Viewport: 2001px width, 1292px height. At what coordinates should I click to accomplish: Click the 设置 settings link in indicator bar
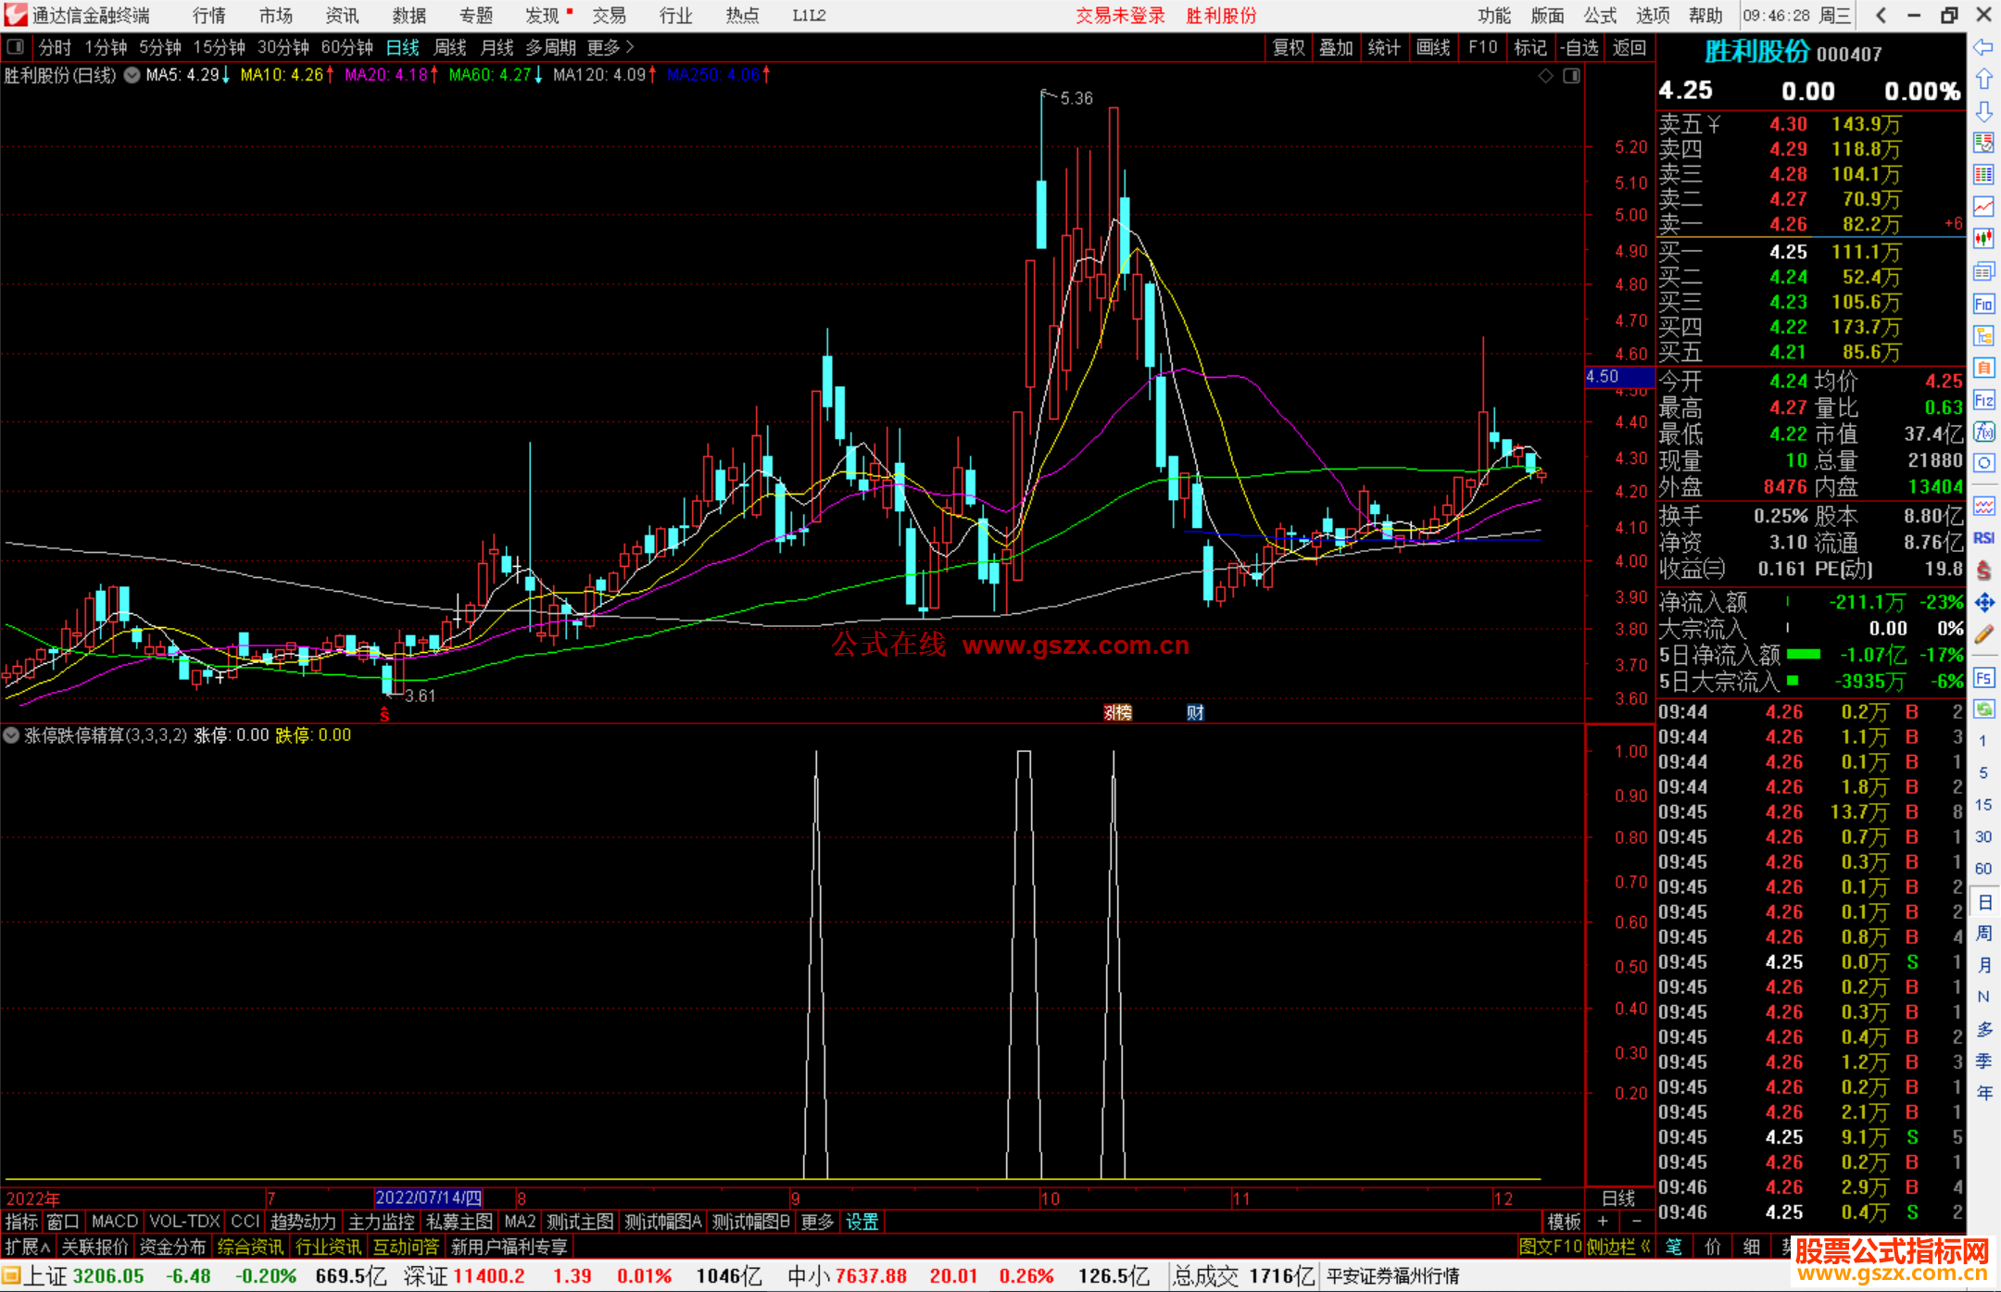pyautogui.click(x=862, y=1222)
